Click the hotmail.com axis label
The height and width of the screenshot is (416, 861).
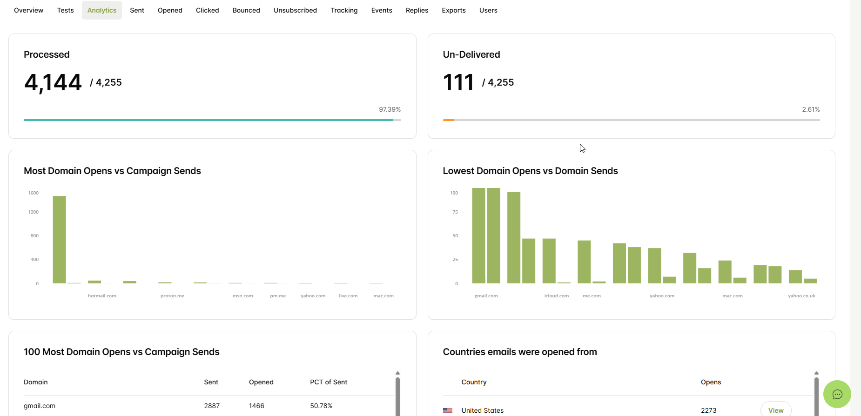click(x=102, y=296)
